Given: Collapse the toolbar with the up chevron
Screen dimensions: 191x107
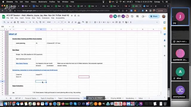Looking at the screenshot, I should [x=157, y=22].
